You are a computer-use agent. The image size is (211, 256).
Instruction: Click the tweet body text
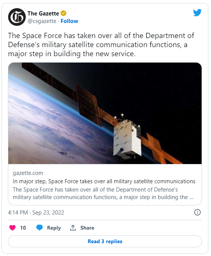pyautogui.click(x=101, y=45)
